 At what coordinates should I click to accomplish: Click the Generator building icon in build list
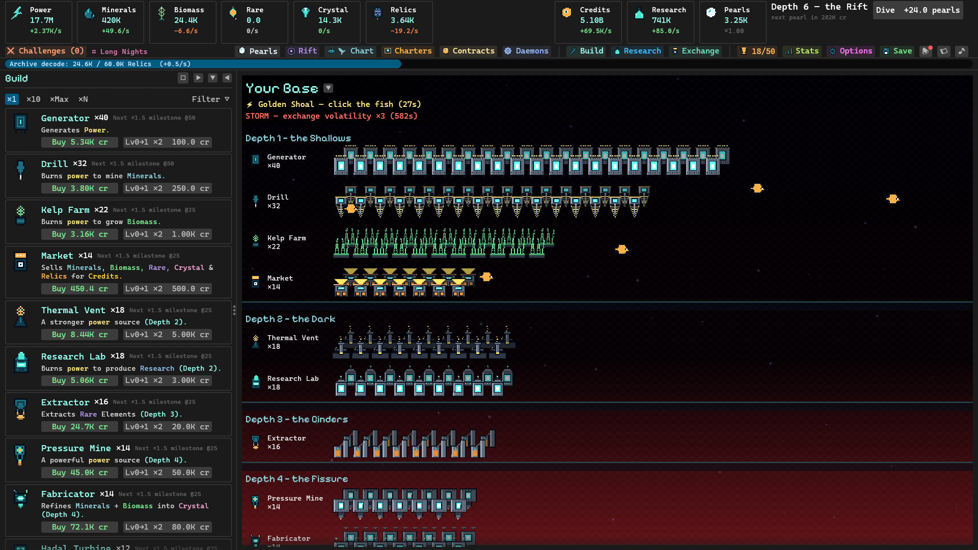20,122
